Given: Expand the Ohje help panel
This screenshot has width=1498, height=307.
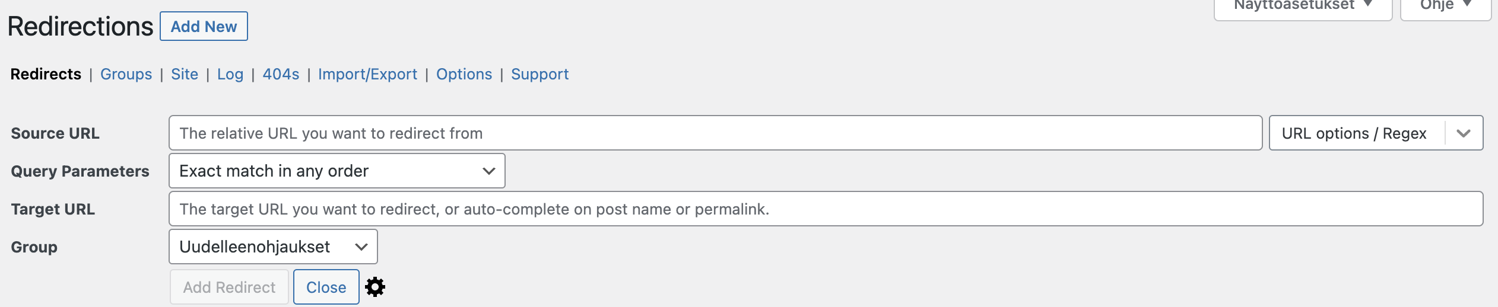Looking at the screenshot, I should pyautogui.click(x=1446, y=7).
